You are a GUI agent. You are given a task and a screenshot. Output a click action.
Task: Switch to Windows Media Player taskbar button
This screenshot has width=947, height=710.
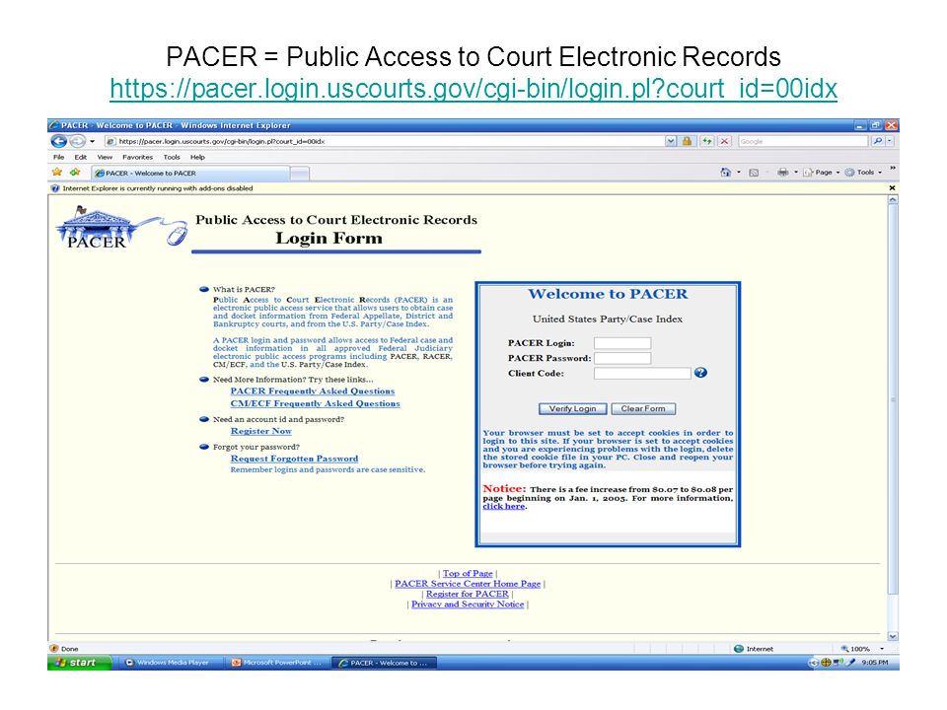(x=169, y=663)
